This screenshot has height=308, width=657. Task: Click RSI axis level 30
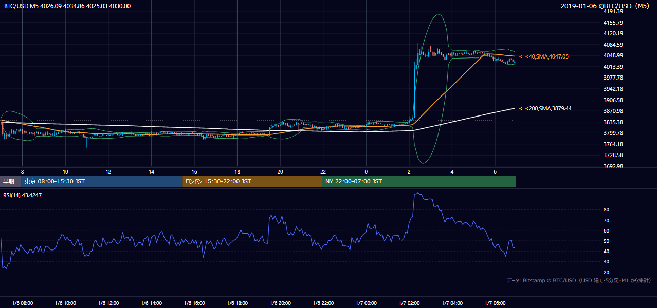click(607, 262)
